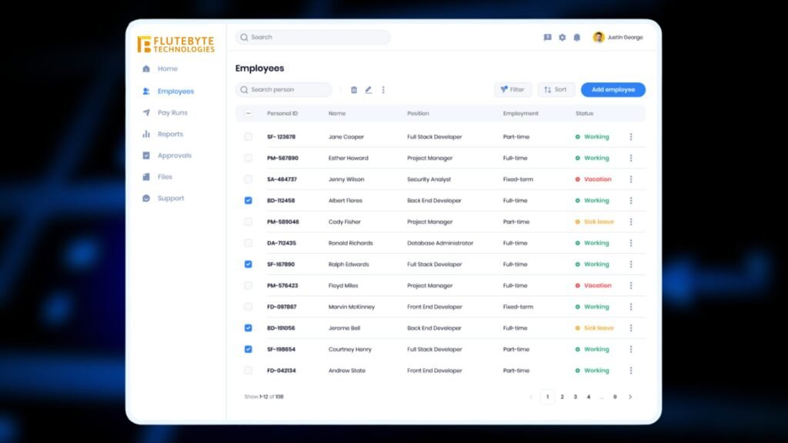Screen dimensions: 788x443
Task: Uncheck the Albert Flores row checkbox
Action: click(x=248, y=201)
